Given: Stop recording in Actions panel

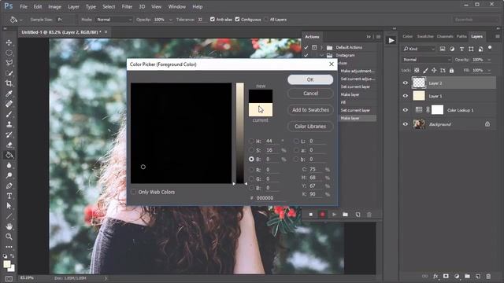Looking at the screenshot, I should click(x=311, y=215).
